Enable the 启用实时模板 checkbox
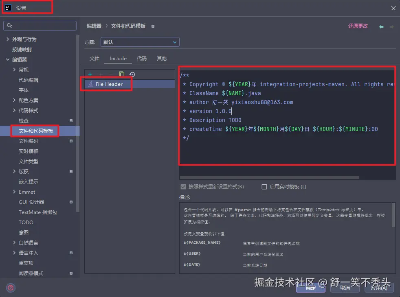Viewport: 400px width, 297px height. coord(264,187)
